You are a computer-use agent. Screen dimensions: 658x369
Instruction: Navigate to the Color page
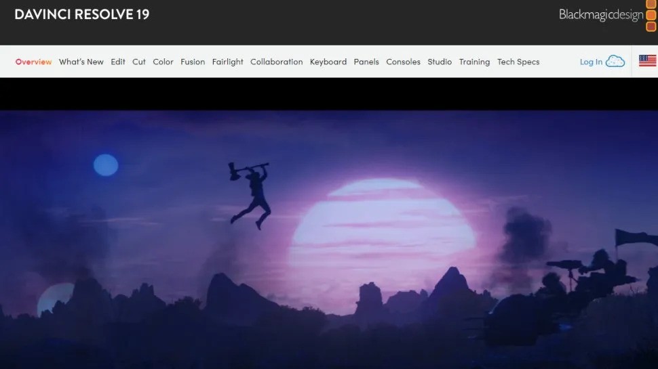point(163,62)
